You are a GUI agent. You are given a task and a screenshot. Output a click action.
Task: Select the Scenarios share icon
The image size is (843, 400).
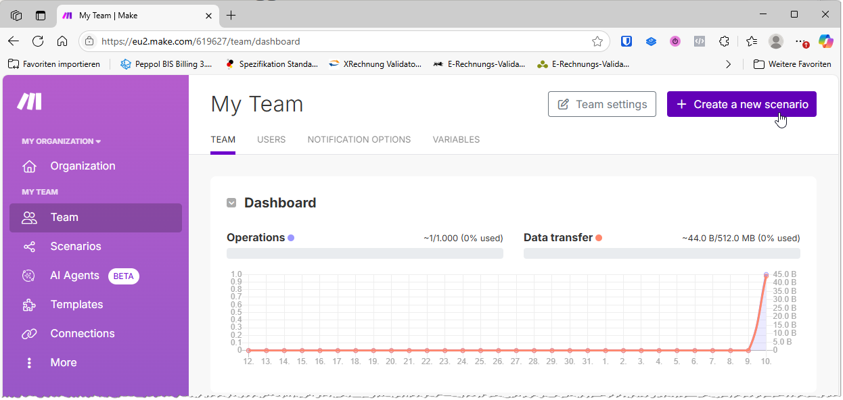pyautogui.click(x=29, y=247)
